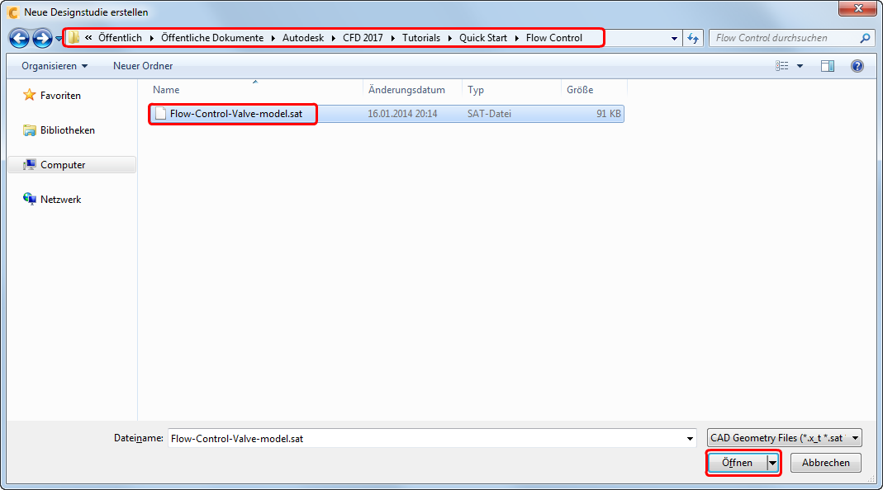Open the view options dropdown arrow

pos(800,66)
